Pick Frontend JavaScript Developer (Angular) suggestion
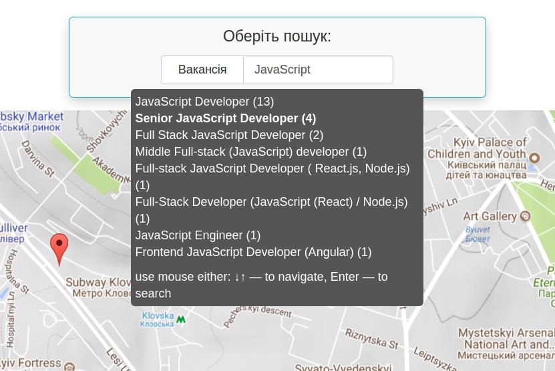Image resolution: width=555 pixels, height=371 pixels. tap(253, 252)
